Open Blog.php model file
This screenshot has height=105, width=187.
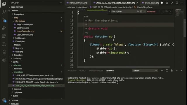tap(19, 48)
